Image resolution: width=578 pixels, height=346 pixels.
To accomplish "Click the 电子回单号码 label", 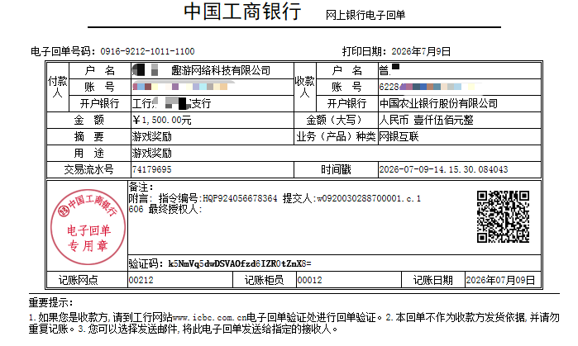I will click(63, 51).
